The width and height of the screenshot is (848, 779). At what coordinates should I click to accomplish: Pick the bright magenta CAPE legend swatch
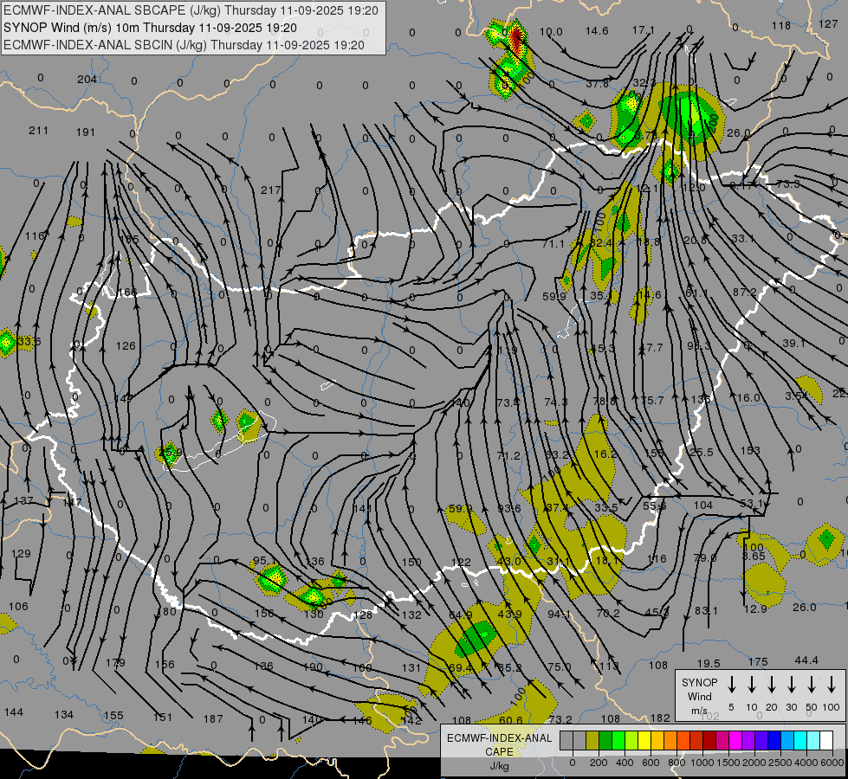click(735, 741)
